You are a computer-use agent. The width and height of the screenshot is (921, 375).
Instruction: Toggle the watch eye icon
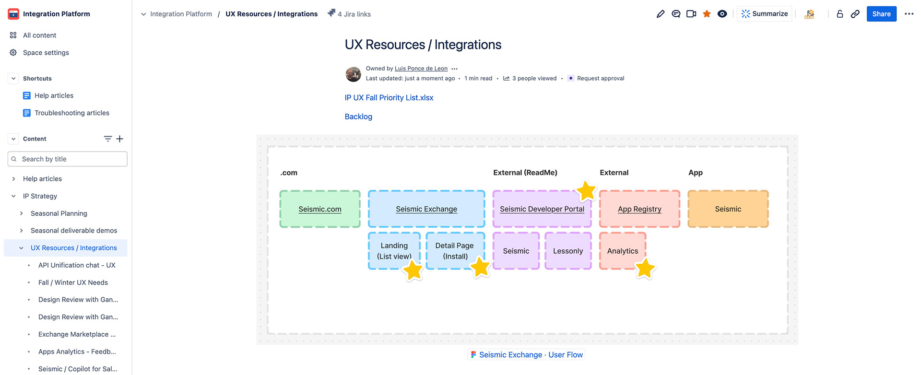[722, 14]
